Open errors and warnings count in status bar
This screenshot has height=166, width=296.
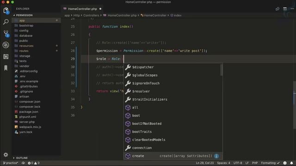coord(34,163)
